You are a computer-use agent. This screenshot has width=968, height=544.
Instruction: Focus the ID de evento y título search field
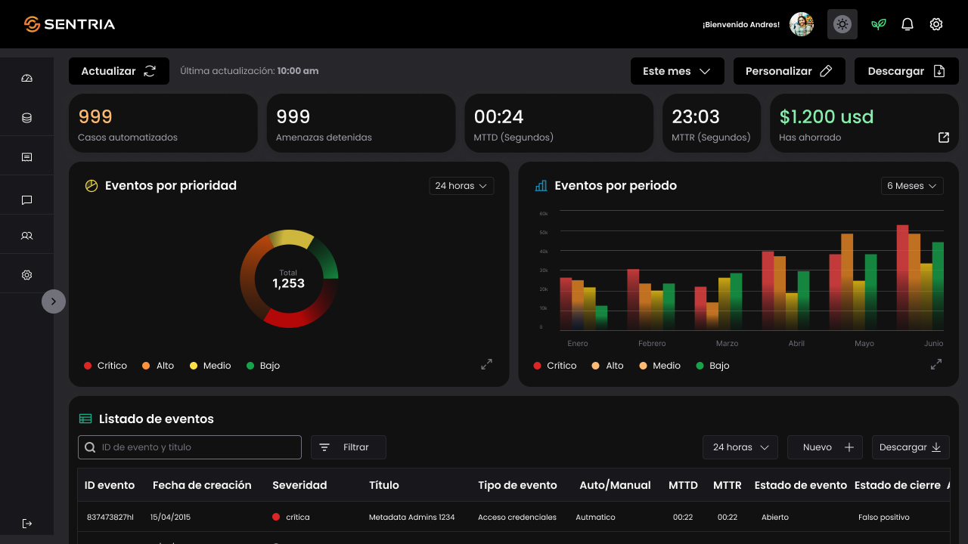[x=190, y=447]
